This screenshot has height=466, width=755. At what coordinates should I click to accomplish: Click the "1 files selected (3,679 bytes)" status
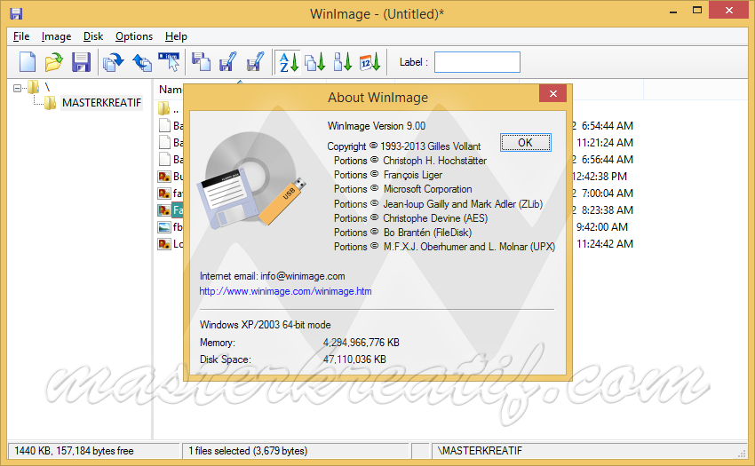tap(248, 451)
